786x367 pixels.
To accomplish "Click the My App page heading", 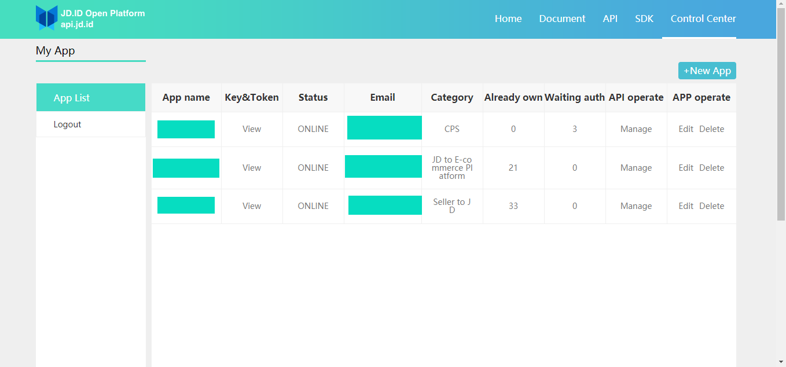I will coord(56,50).
